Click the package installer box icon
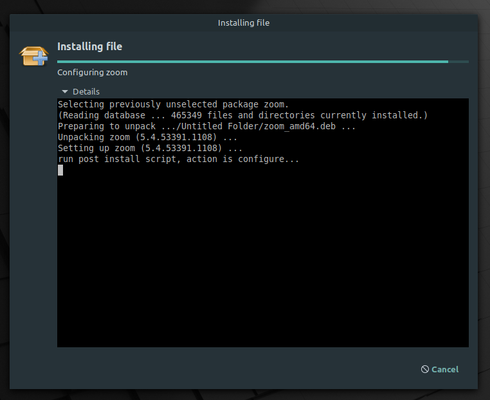Screen dimensions: 490x400 [x=33, y=56]
